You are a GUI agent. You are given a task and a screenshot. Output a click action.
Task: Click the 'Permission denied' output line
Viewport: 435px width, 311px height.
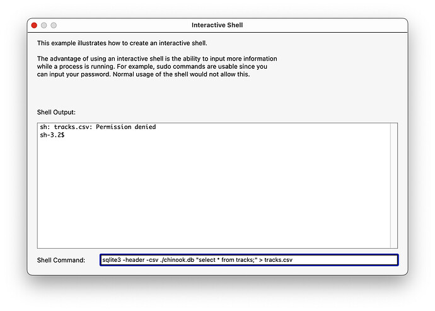tap(98, 127)
